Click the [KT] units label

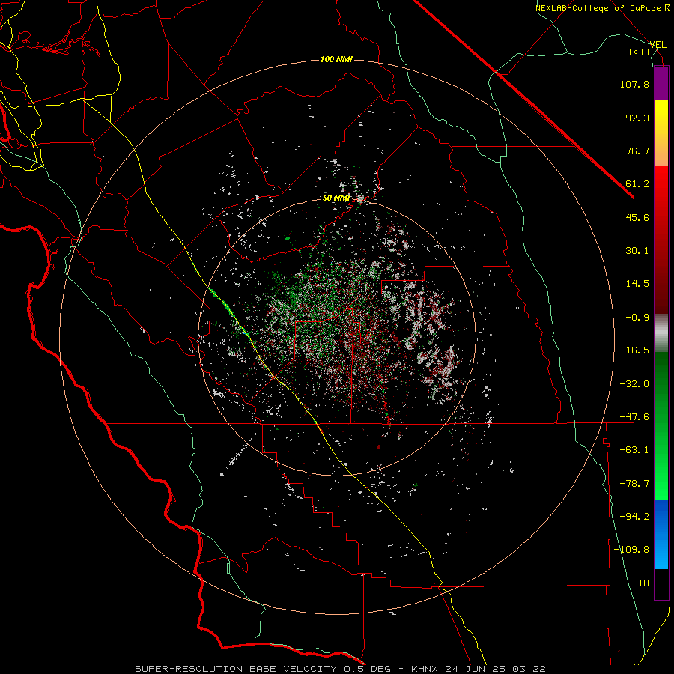[640, 52]
